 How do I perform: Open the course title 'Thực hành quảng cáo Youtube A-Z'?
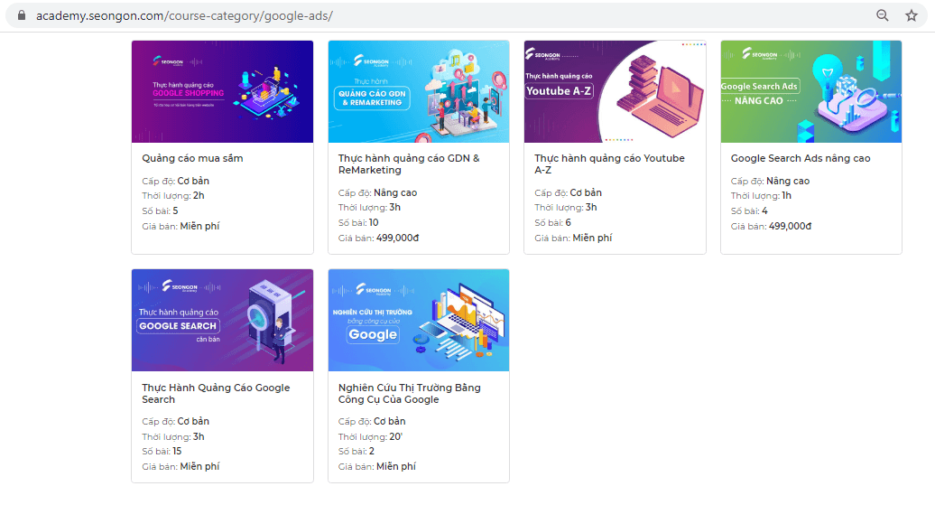(609, 164)
